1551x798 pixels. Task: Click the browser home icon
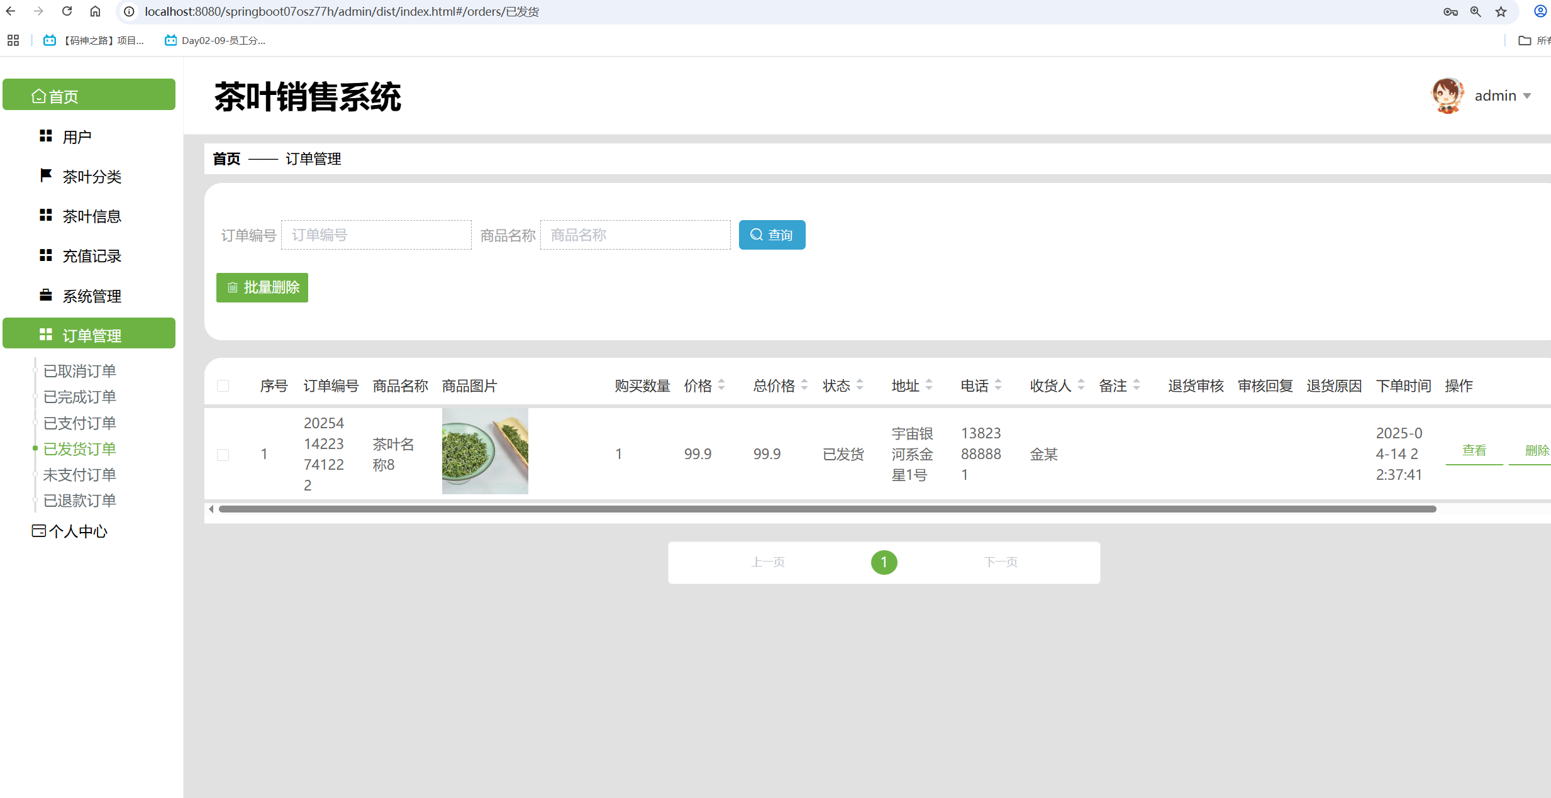[95, 11]
